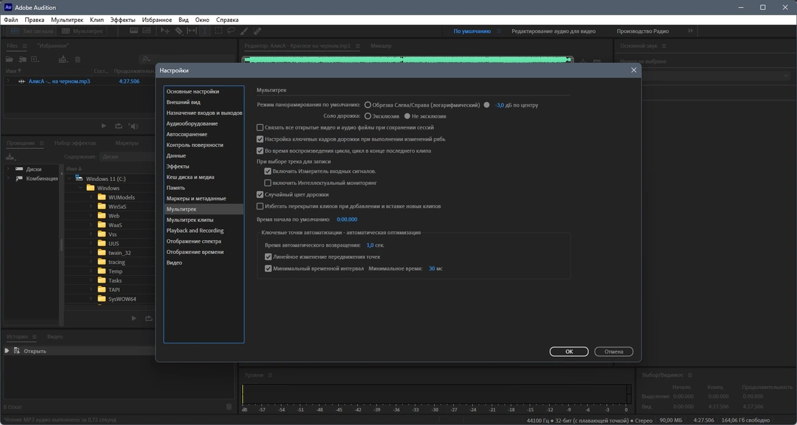Show the spectral pitch display
The width and height of the screenshot is (797, 425).
point(147,30)
